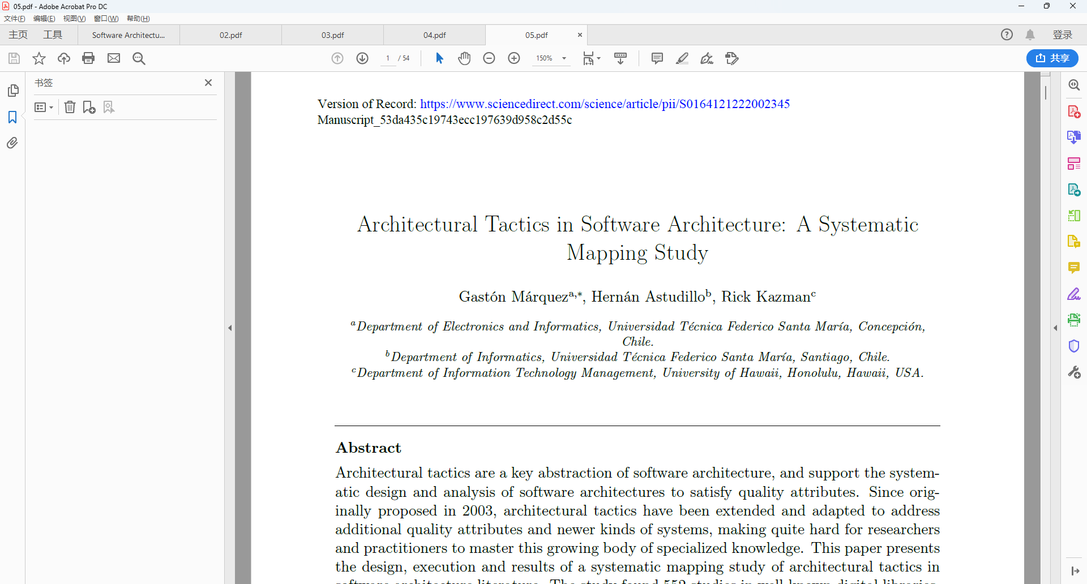Viewport: 1087px width, 584px height.
Task: Open the 编辑 menu
Action: click(44, 19)
